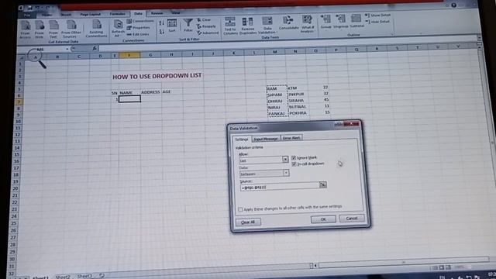Click the Data Validation ribbon icon
The width and height of the screenshot is (496, 279).
tap(267, 26)
